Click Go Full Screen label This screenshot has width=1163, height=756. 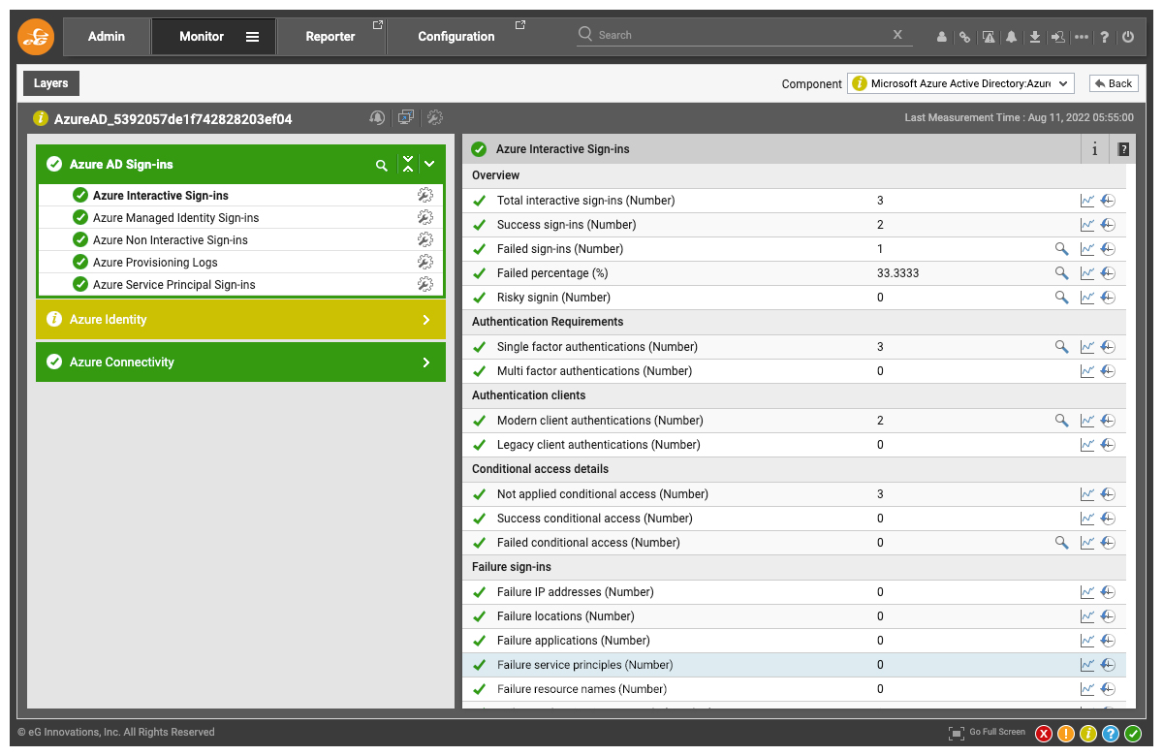click(997, 732)
